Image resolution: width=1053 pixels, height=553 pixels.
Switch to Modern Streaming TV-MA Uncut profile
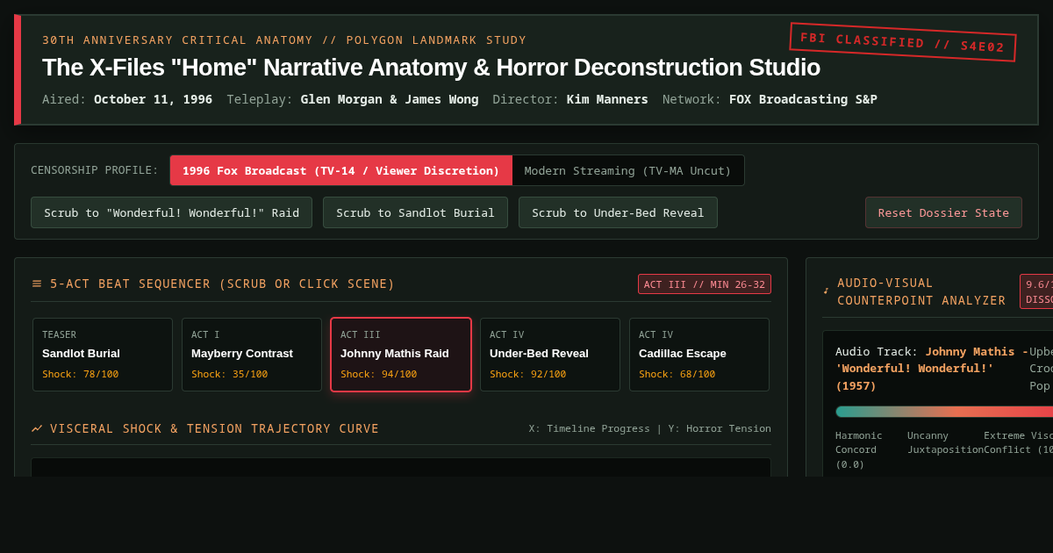click(628, 170)
